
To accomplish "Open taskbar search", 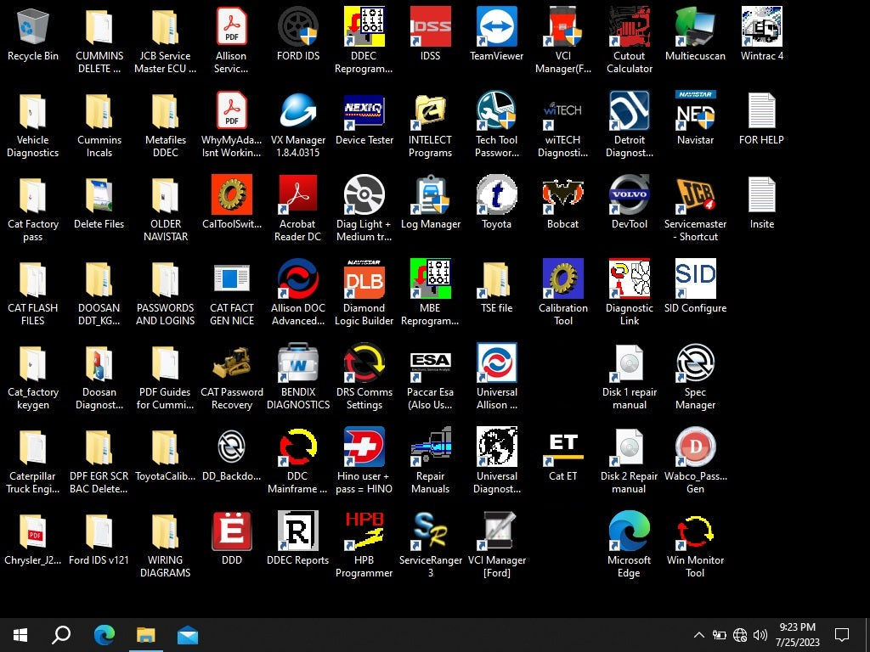I will click(61, 635).
